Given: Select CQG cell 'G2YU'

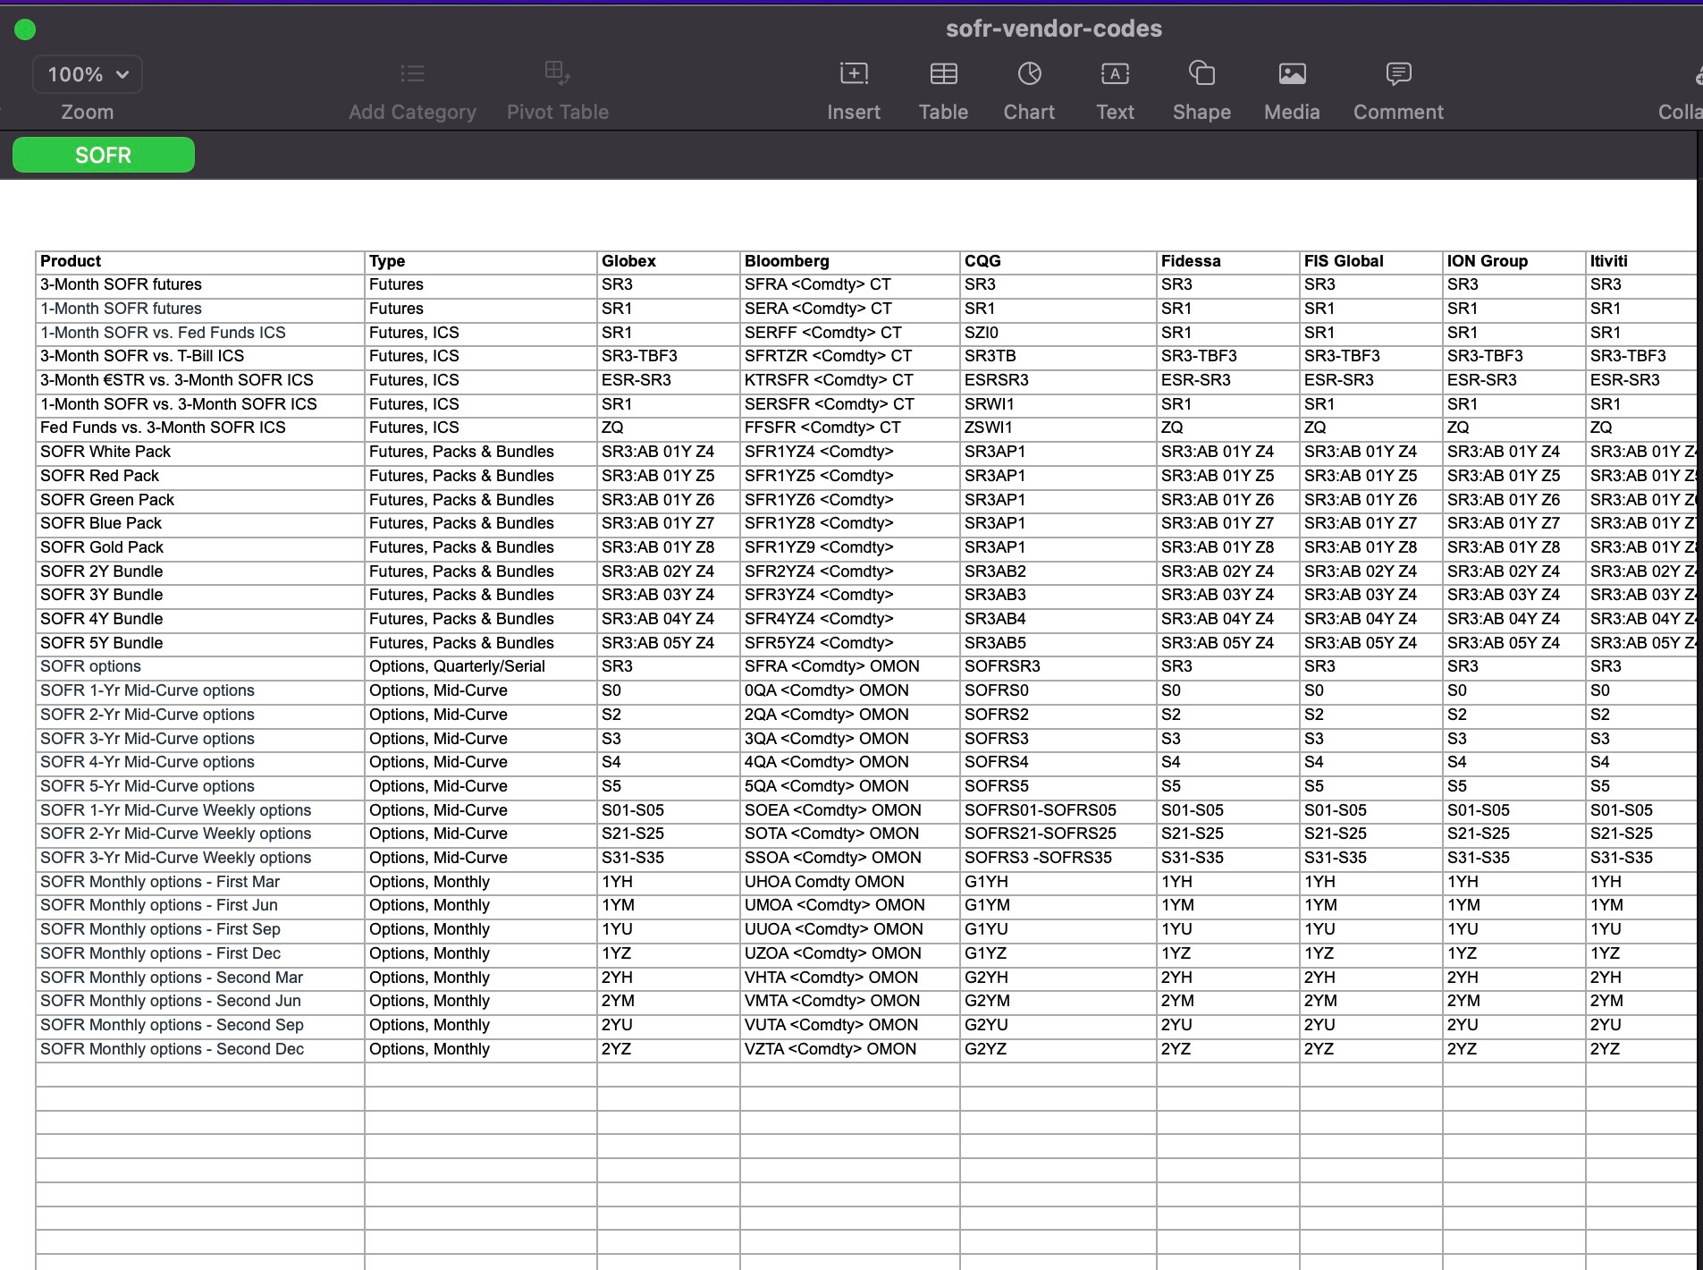Looking at the screenshot, I should point(1058,1025).
